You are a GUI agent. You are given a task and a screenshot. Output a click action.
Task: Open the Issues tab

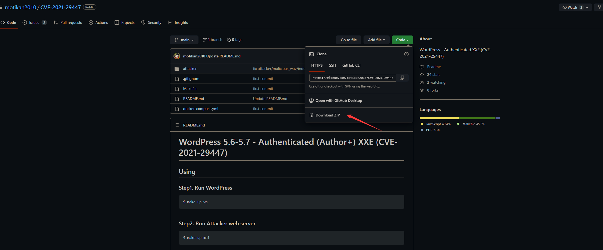pyautogui.click(x=35, y=22)
